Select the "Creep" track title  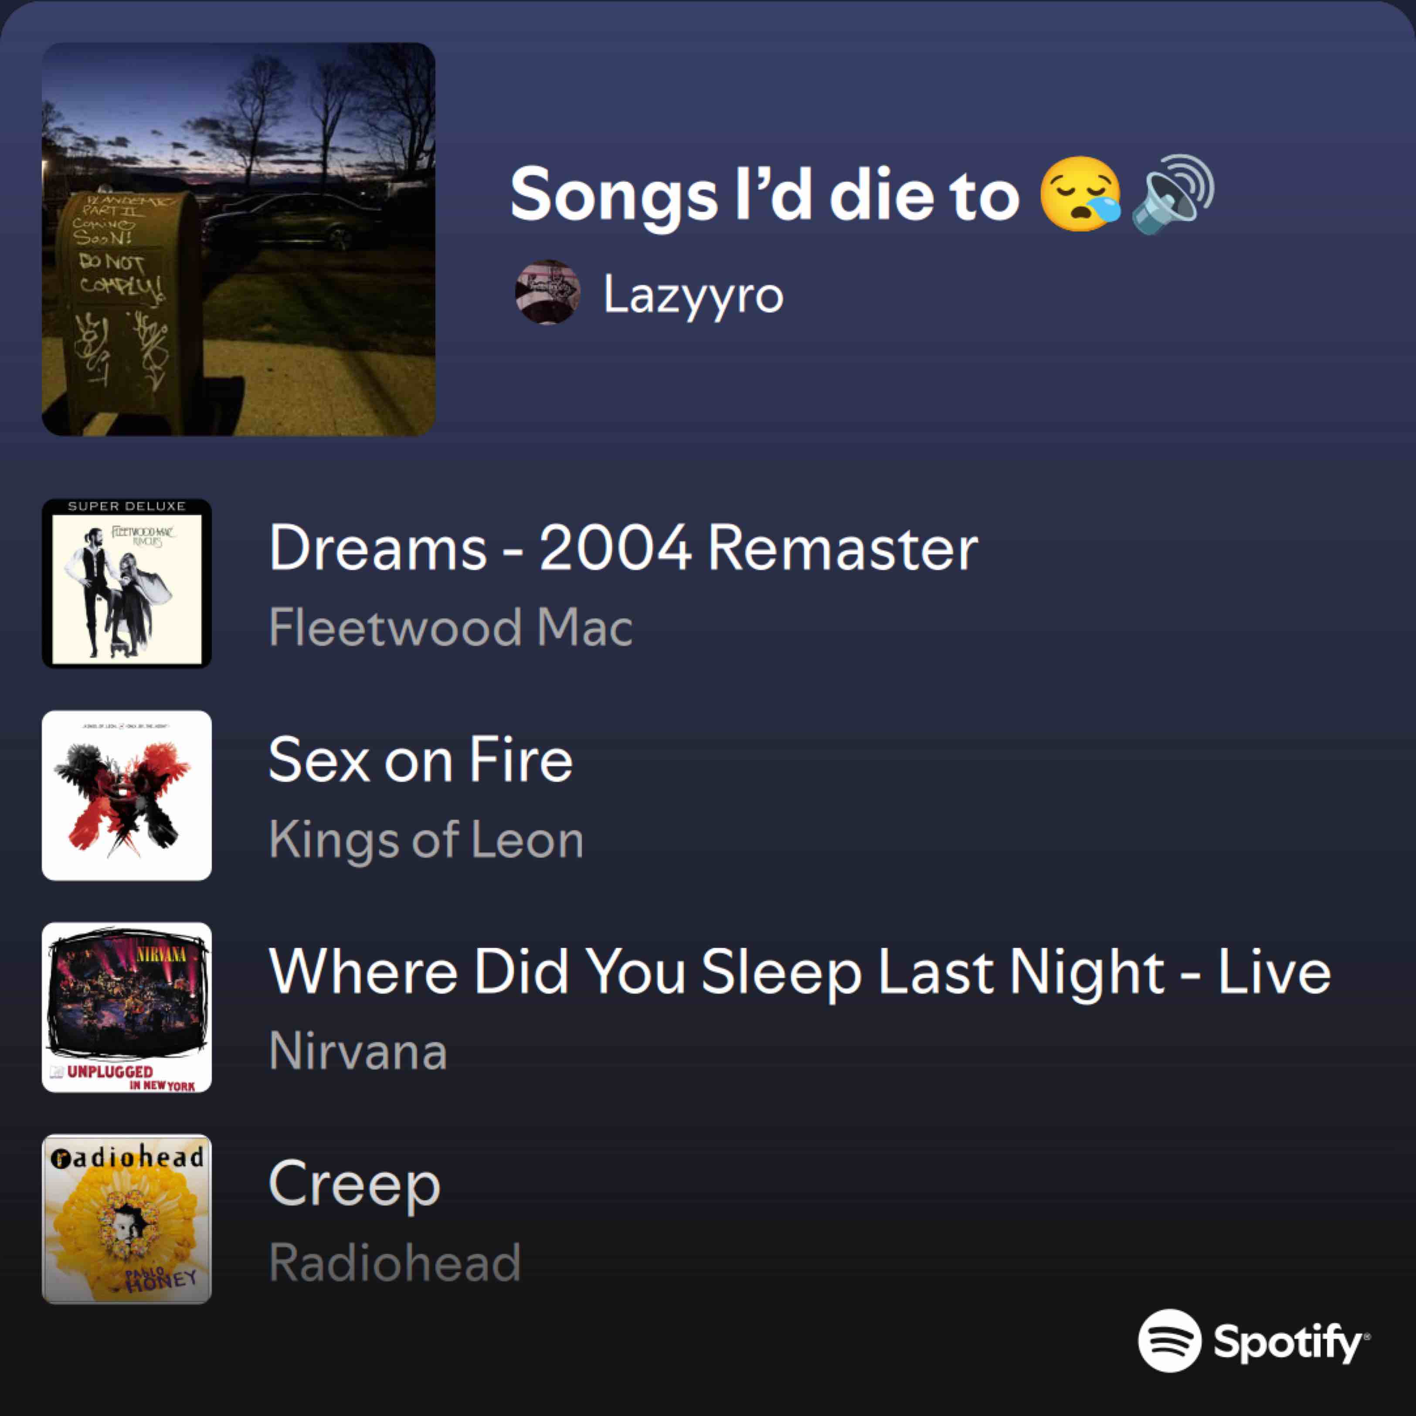[x=355, y=1183]
